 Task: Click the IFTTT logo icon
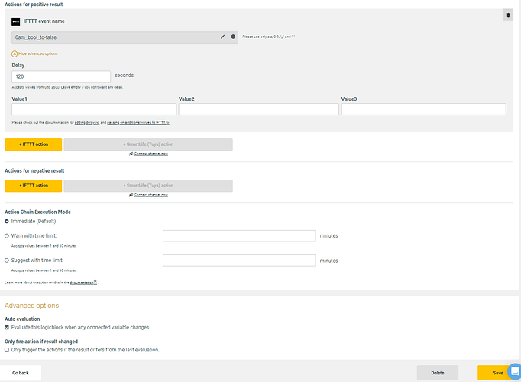tap(15, 21)
